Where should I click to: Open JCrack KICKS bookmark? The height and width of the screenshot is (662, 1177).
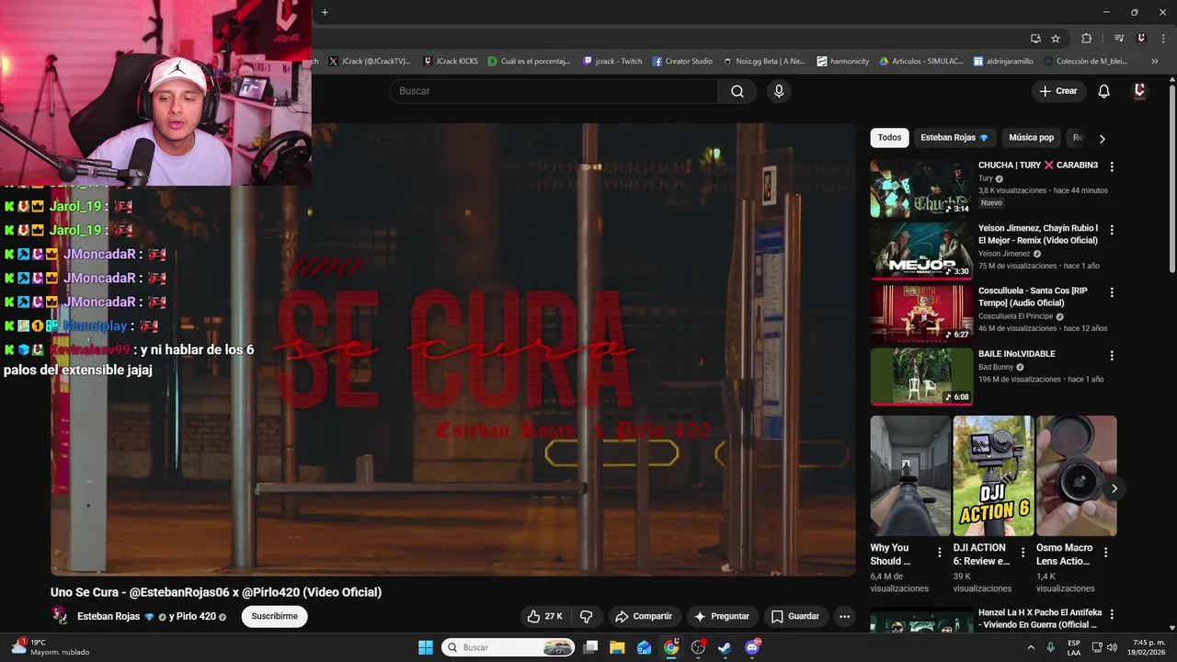(x=451, y=62)
